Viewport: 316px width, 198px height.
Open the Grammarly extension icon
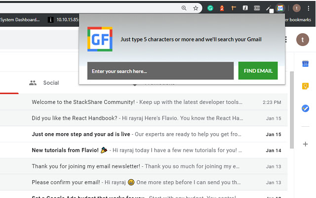pyautogui.click(x=210, y=8)
